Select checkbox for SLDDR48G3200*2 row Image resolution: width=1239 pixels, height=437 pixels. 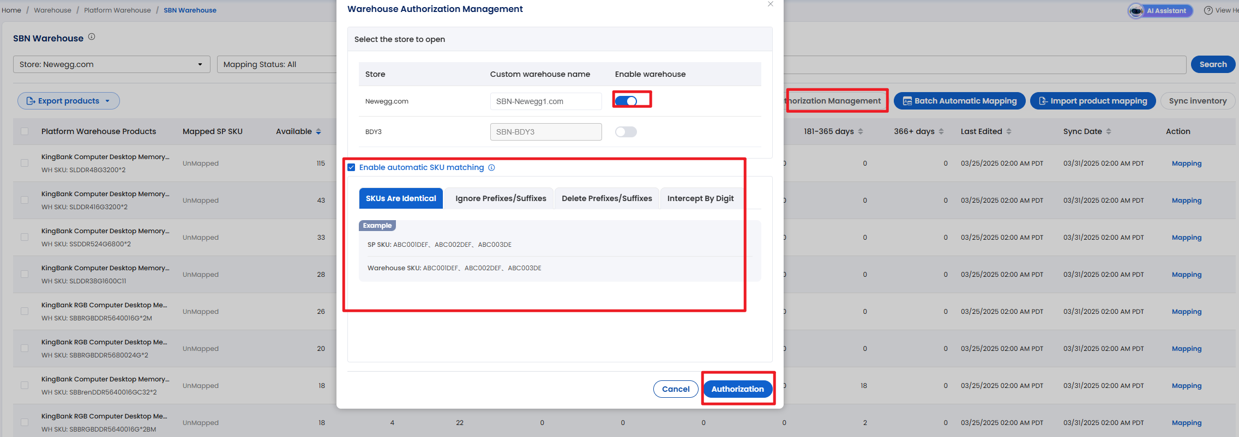pos(25,163)
